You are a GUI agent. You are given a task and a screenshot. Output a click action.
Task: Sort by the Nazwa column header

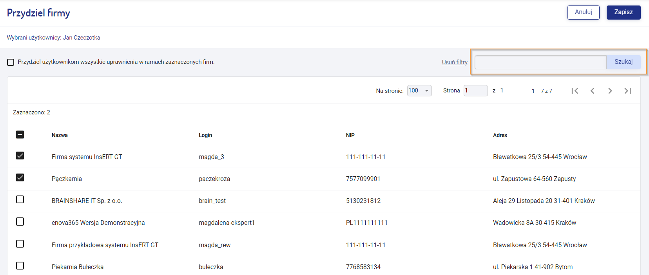(60, 135)
